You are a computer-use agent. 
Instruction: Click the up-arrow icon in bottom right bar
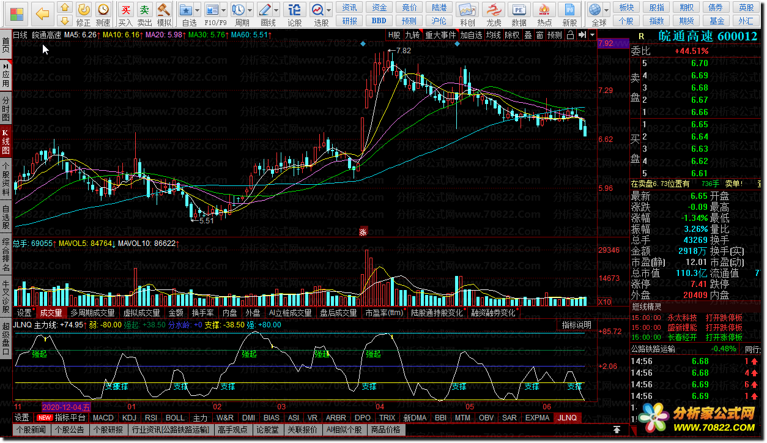tap(617, 430)
